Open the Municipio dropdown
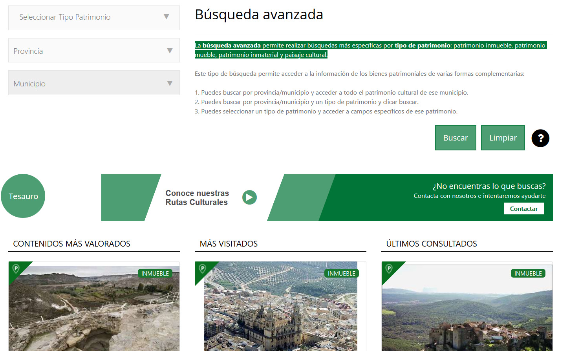Image resolution: width=569 pixels, height=351 pixels. pyautogui.click(x=94, y=83)
